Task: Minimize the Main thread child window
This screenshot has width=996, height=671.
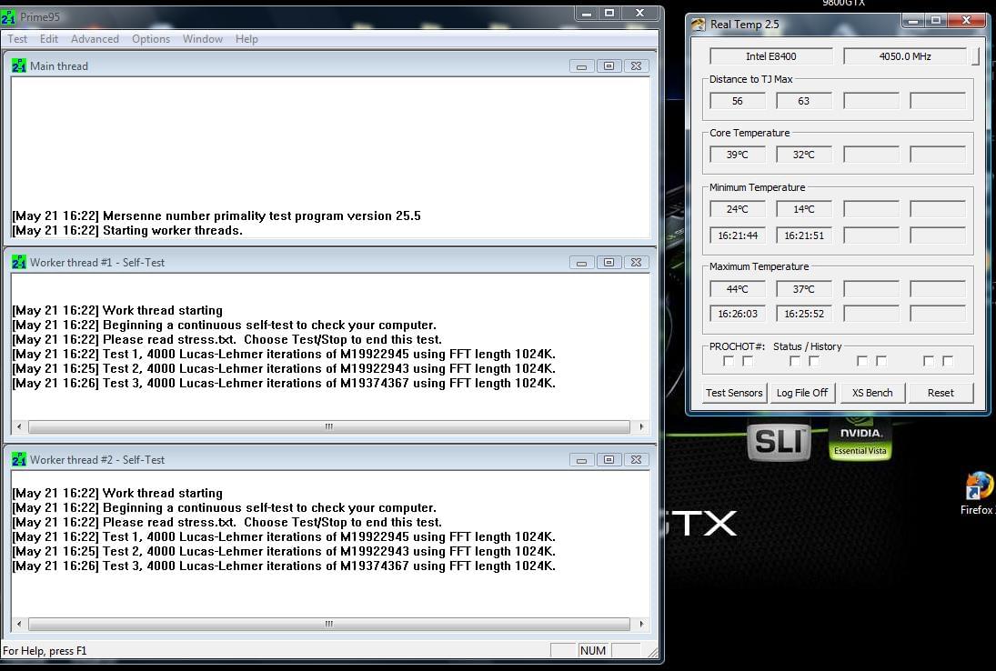Action: coord(581,66)
